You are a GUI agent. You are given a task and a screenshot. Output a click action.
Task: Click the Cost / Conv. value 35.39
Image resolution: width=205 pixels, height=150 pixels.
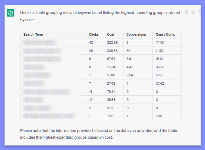point(160,67)
